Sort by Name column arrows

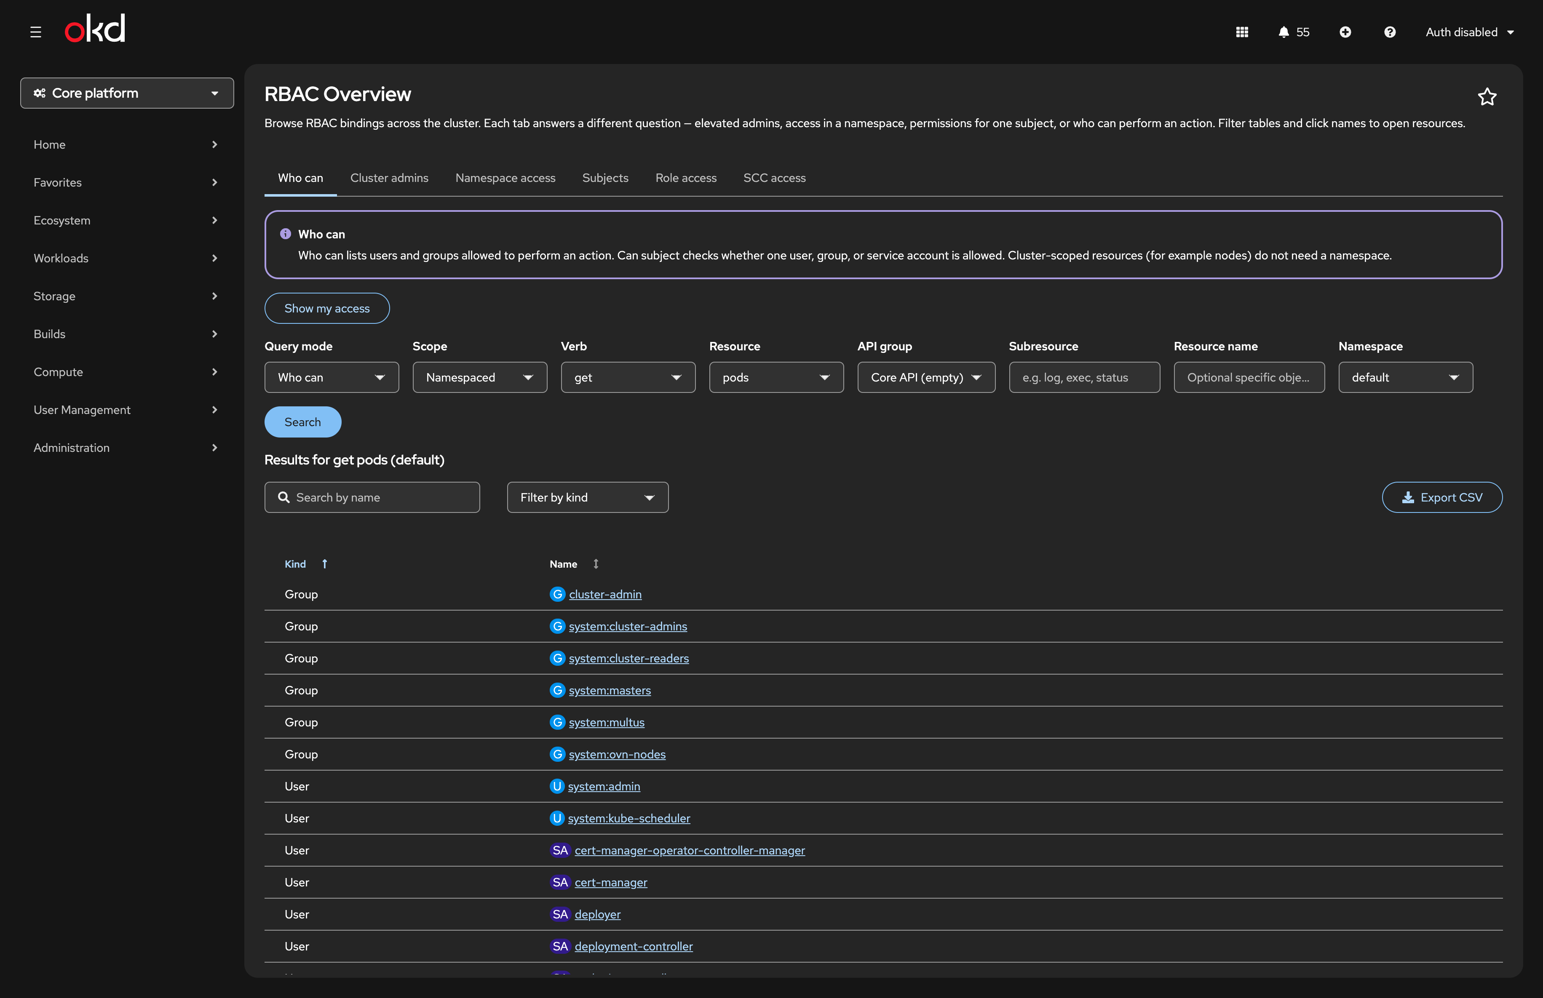pyautogui.click(x=596, y=564)
